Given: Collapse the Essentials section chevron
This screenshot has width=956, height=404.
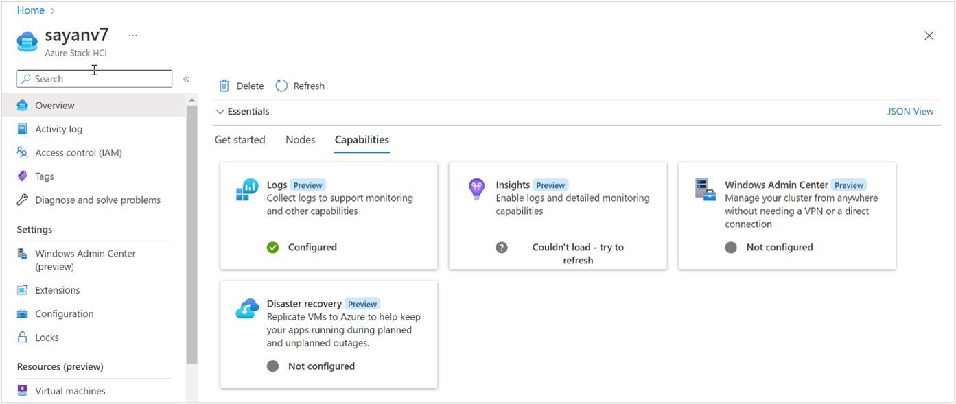Looking at the screenshot, I should (220, 112).
